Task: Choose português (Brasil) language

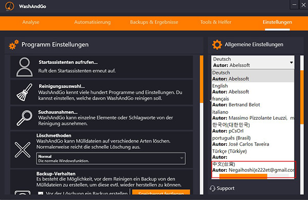Action: click(253, 141)
